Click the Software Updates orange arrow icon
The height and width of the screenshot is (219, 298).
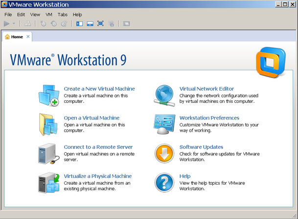point(164,153)
